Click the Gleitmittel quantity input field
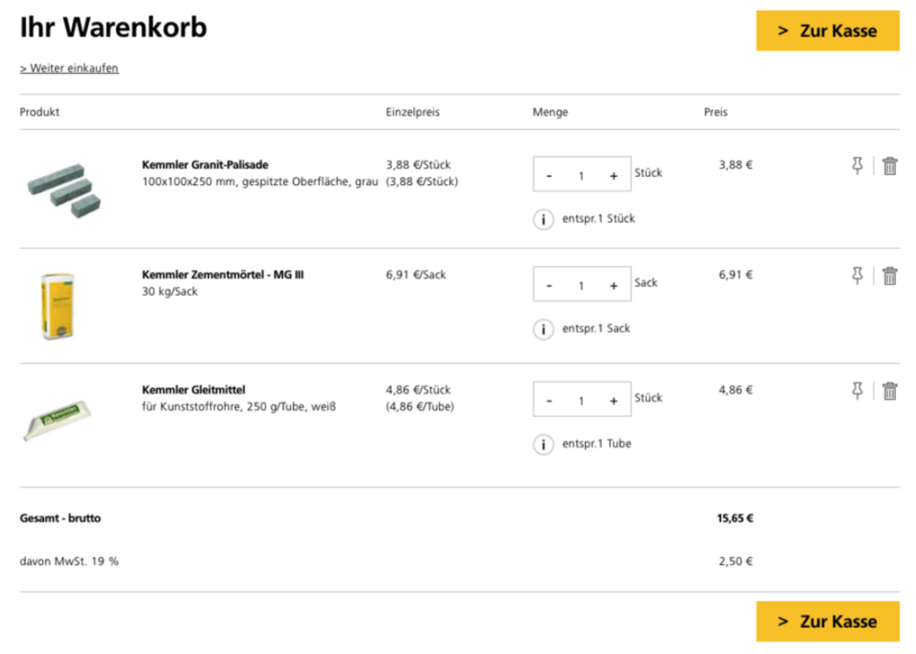The width and height of the screenshot is (916, 654). pos(581,400)
